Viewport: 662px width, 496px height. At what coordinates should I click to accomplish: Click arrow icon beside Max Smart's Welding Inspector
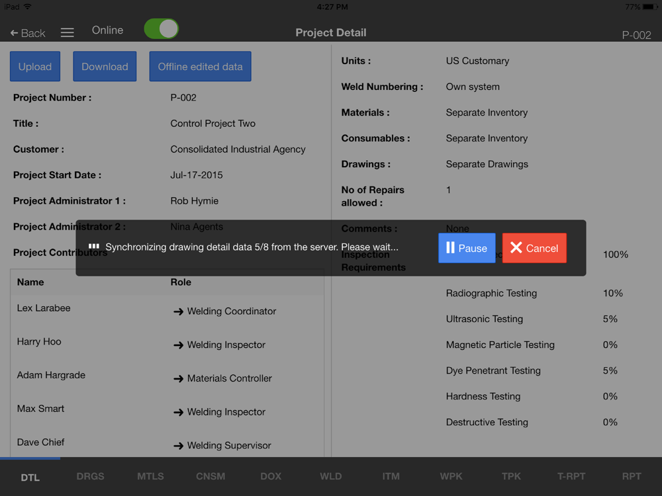click(x=178, y=412)
